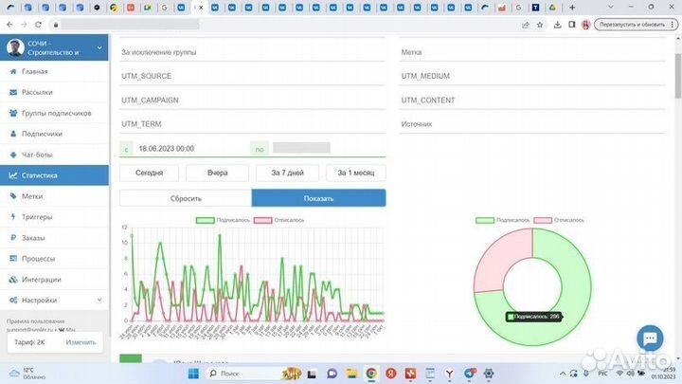This screenshot has width=682, height=384.
Task: Click the Рассылки envelope icon
Action: pos(13,92)
